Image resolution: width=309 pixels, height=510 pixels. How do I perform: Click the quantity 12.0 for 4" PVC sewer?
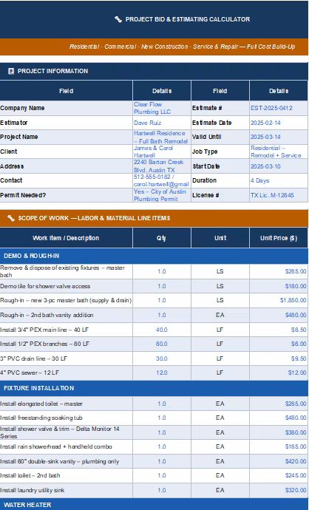coord(162,373)
